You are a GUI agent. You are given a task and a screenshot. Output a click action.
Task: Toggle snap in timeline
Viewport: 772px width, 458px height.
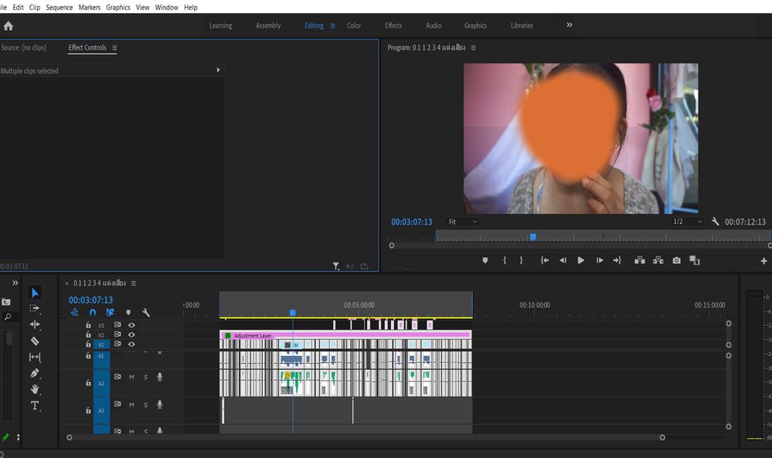tap(93, 313)
